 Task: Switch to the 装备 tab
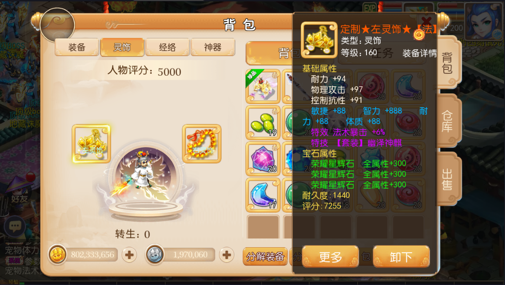pos(77,47)
